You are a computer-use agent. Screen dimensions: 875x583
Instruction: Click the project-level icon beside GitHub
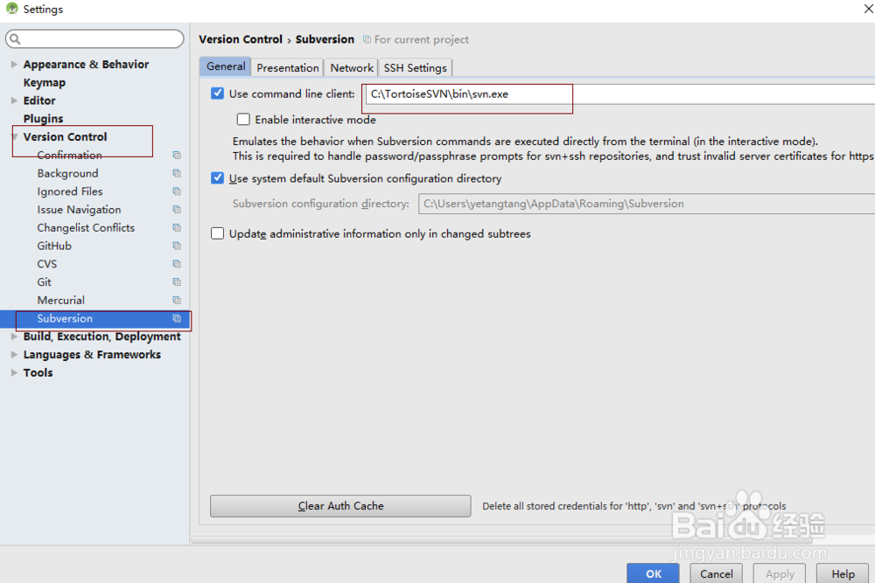coord(177,246)
